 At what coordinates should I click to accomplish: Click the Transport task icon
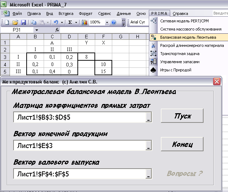tap(153, 54)
